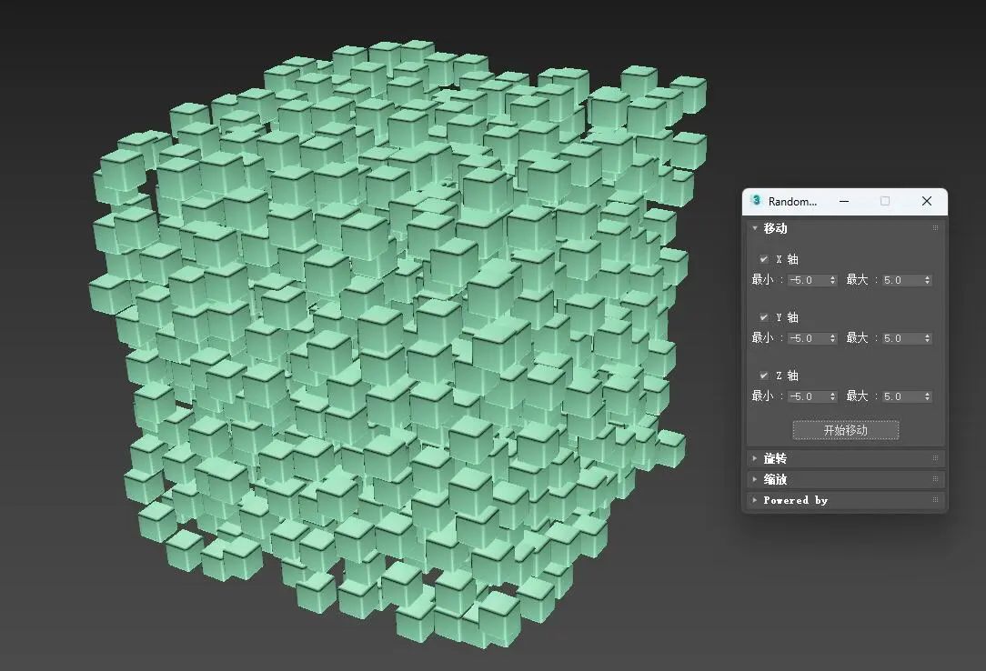Click the grip handle of 旋转 rollout
Image resolution: width=986 pixels, height=671 pixels.
click(935, 458)
